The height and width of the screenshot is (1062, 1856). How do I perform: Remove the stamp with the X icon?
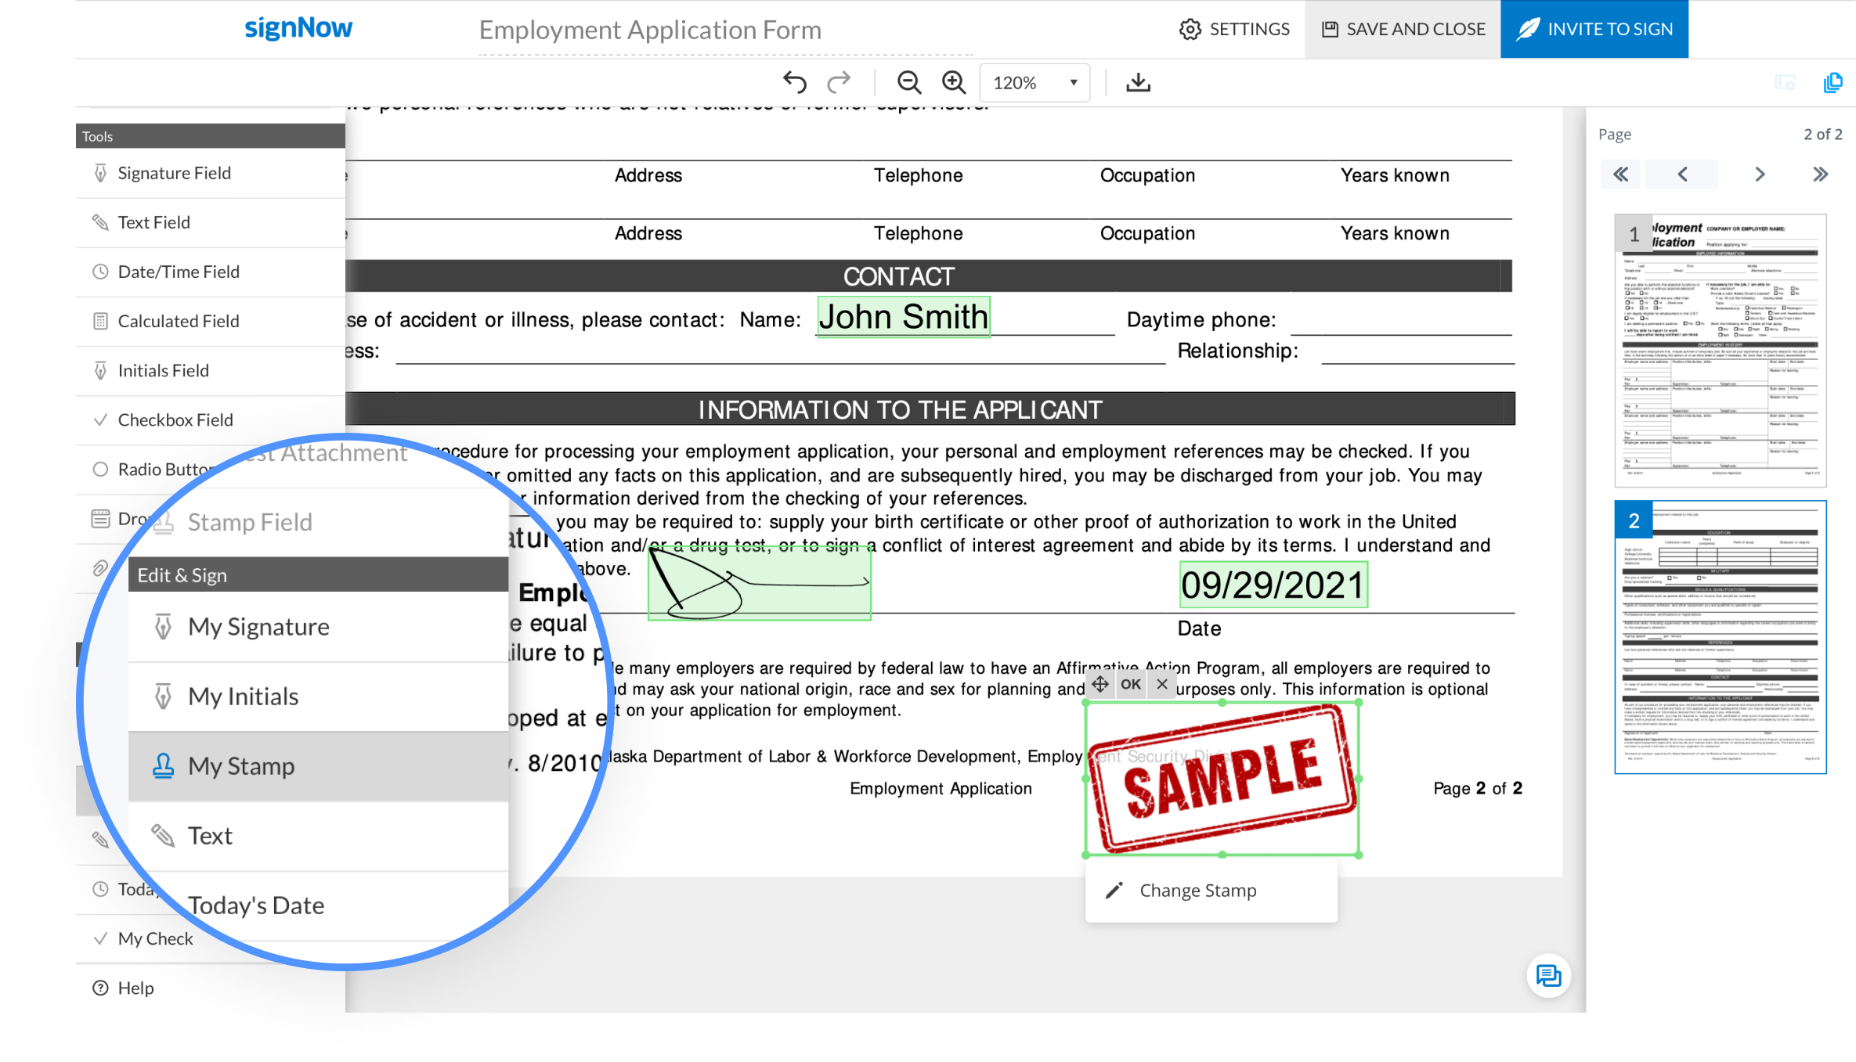click(1162, 684)
